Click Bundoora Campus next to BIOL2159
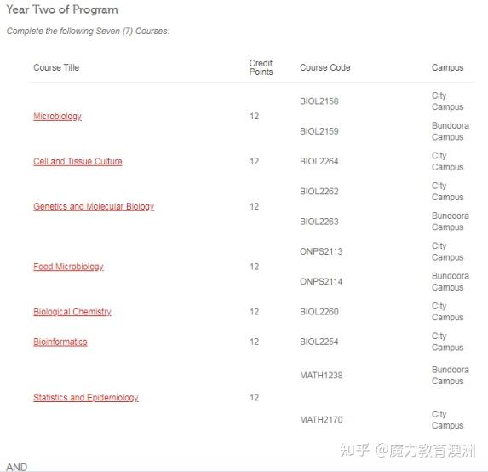This screenshot has width=488, height=472. 451,131
